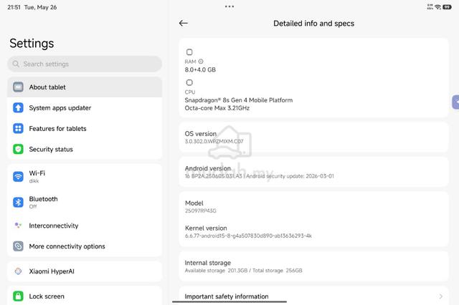
Task: Tap the Model row
Action: coord(313,206)
